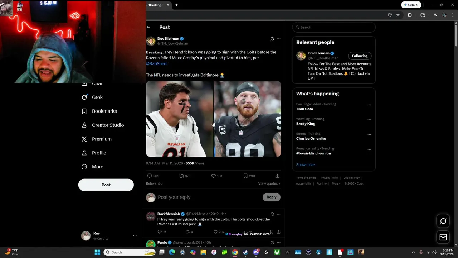
Task: Open Grok in the sidebar
Action: click(92, 97)
